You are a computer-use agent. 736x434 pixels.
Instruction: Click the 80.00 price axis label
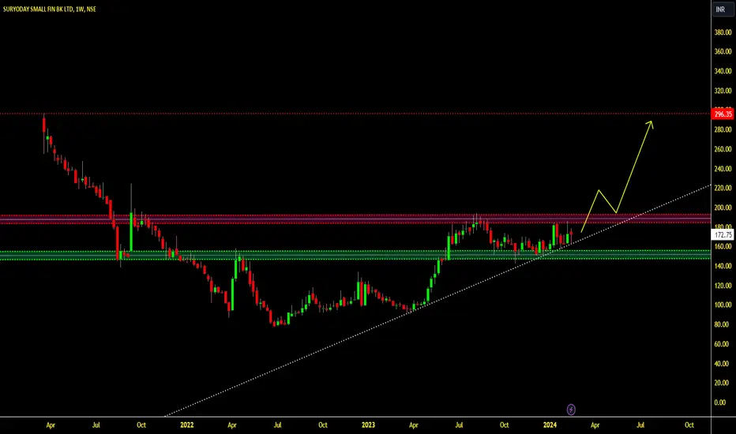pos(723,324)
